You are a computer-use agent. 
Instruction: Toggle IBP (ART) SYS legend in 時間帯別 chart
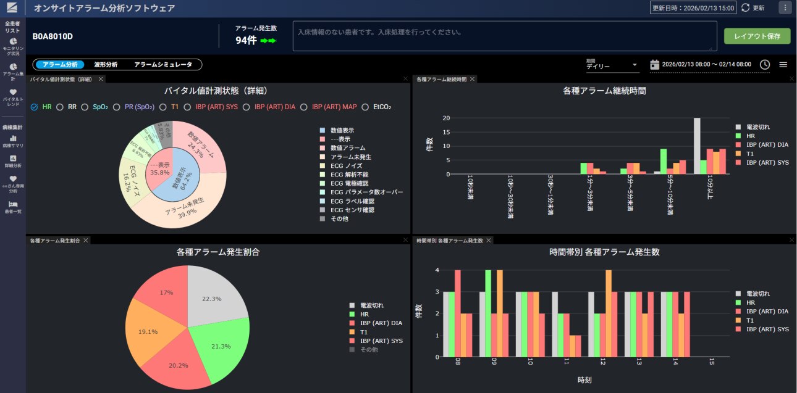762,329
